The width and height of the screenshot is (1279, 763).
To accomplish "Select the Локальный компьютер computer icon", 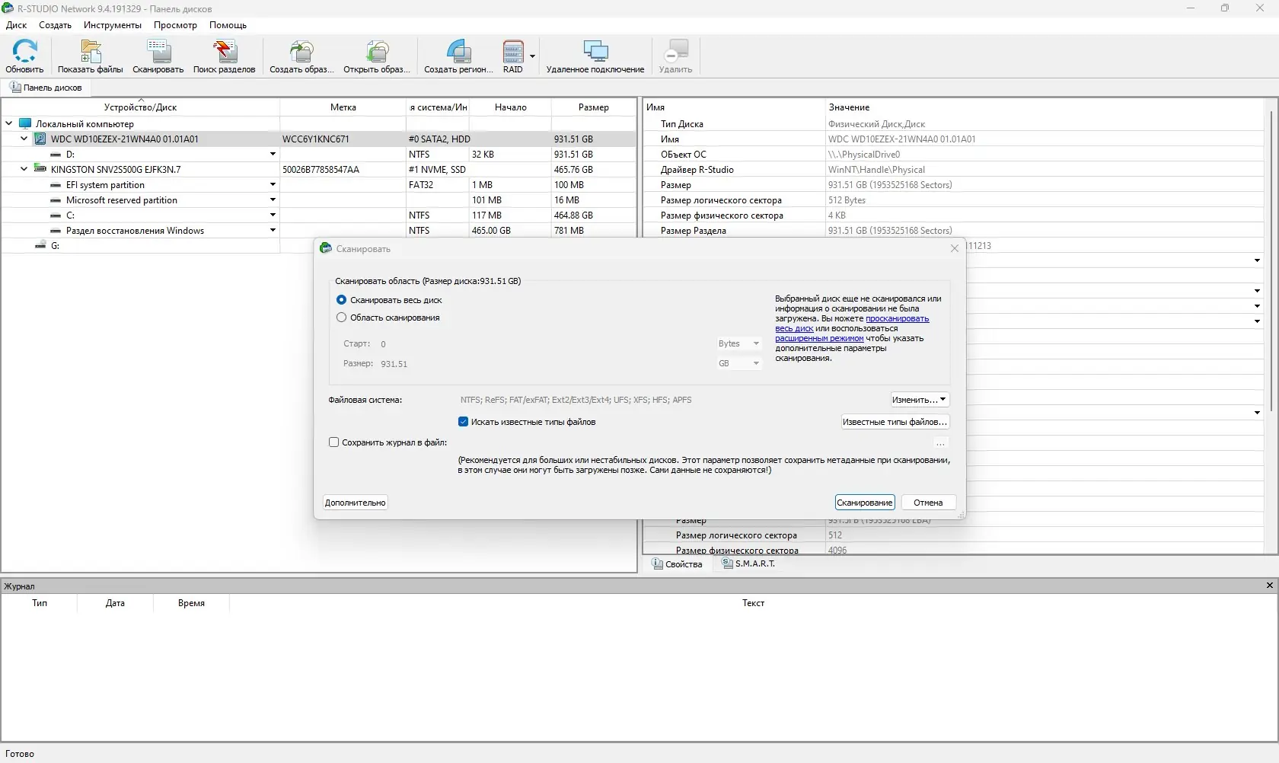I will point(25,123).
